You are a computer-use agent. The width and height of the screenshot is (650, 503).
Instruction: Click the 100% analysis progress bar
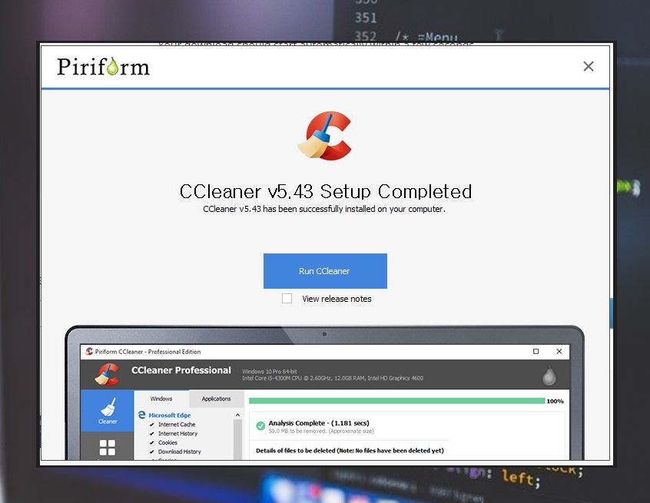click(396, 401)
